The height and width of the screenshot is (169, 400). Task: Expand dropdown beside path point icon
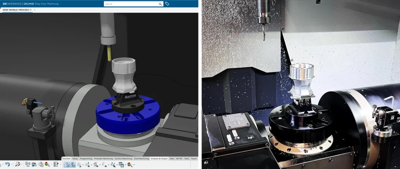(x=117, y=165)
